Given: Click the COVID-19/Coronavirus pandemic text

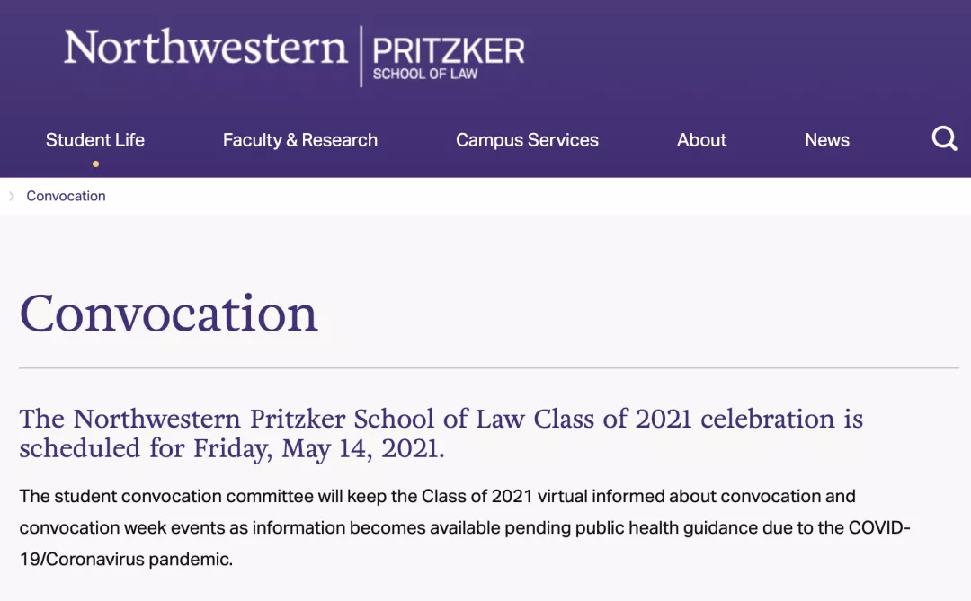Looking at the screenshot, I should (x=126, y=559).
